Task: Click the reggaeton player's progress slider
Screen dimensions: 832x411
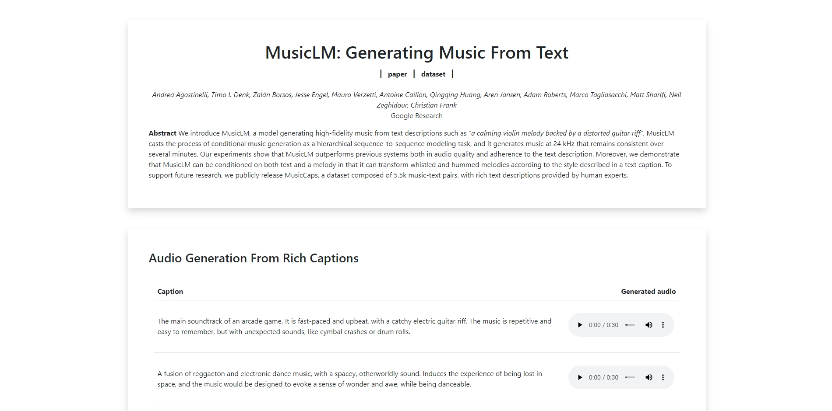Action: click(x=631, y=377)
